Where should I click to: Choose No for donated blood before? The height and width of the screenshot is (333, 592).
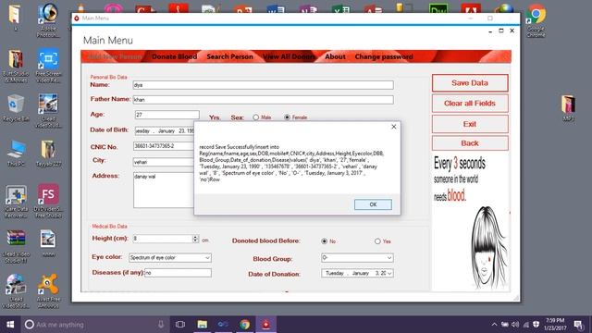324,240
